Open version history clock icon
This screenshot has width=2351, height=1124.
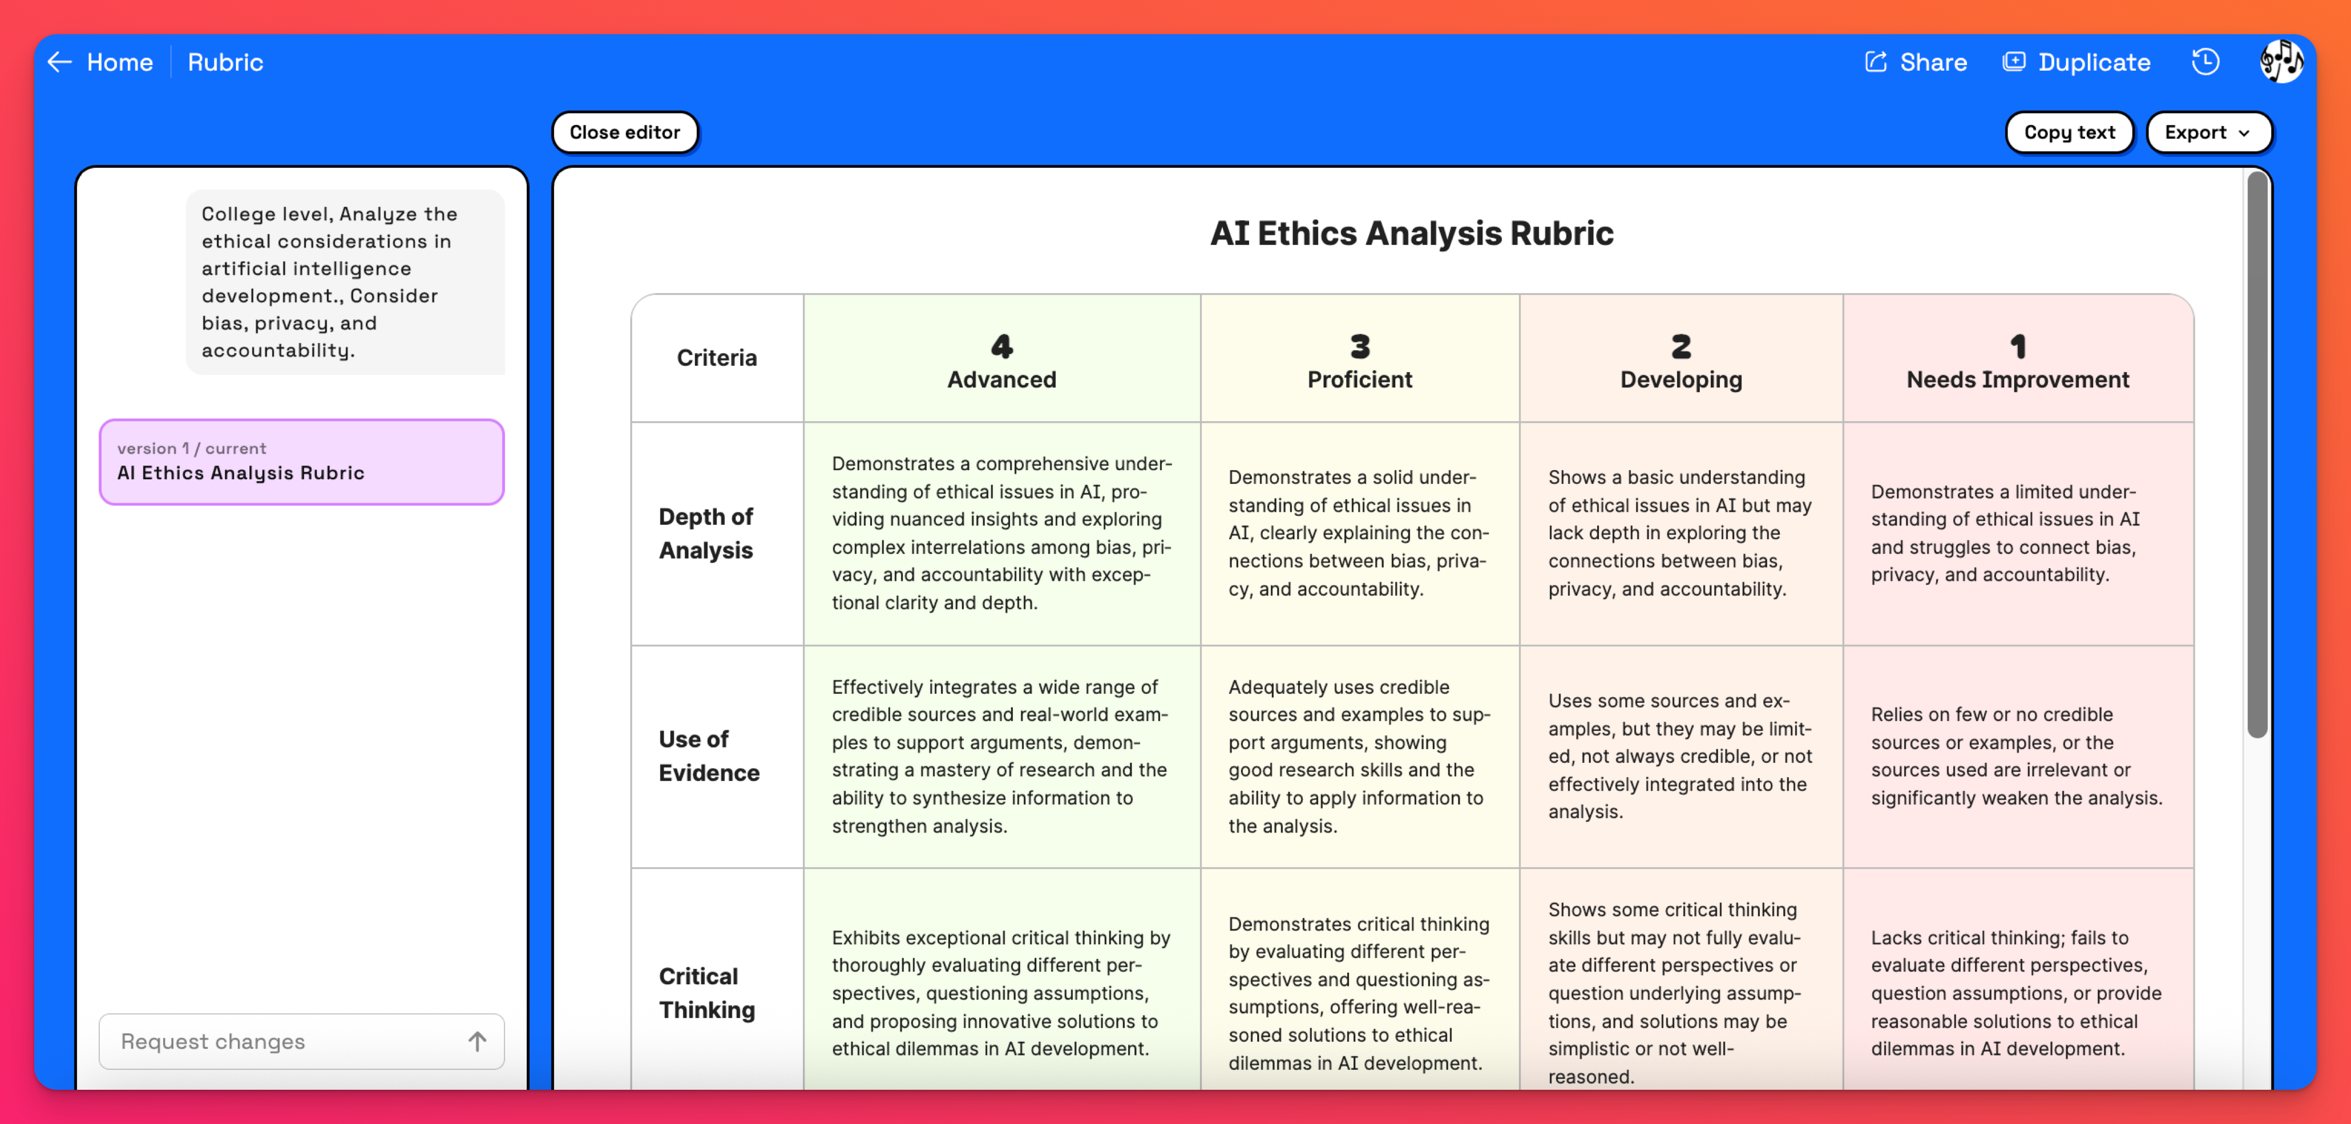tap(2205, 62)
